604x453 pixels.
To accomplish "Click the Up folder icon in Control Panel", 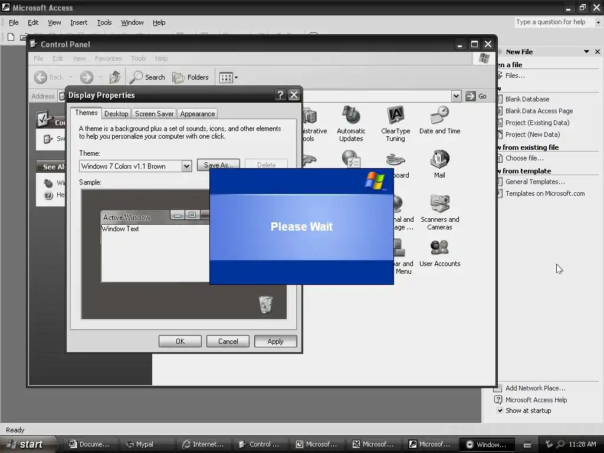I will pyautogui.click(x=115, y=77).
